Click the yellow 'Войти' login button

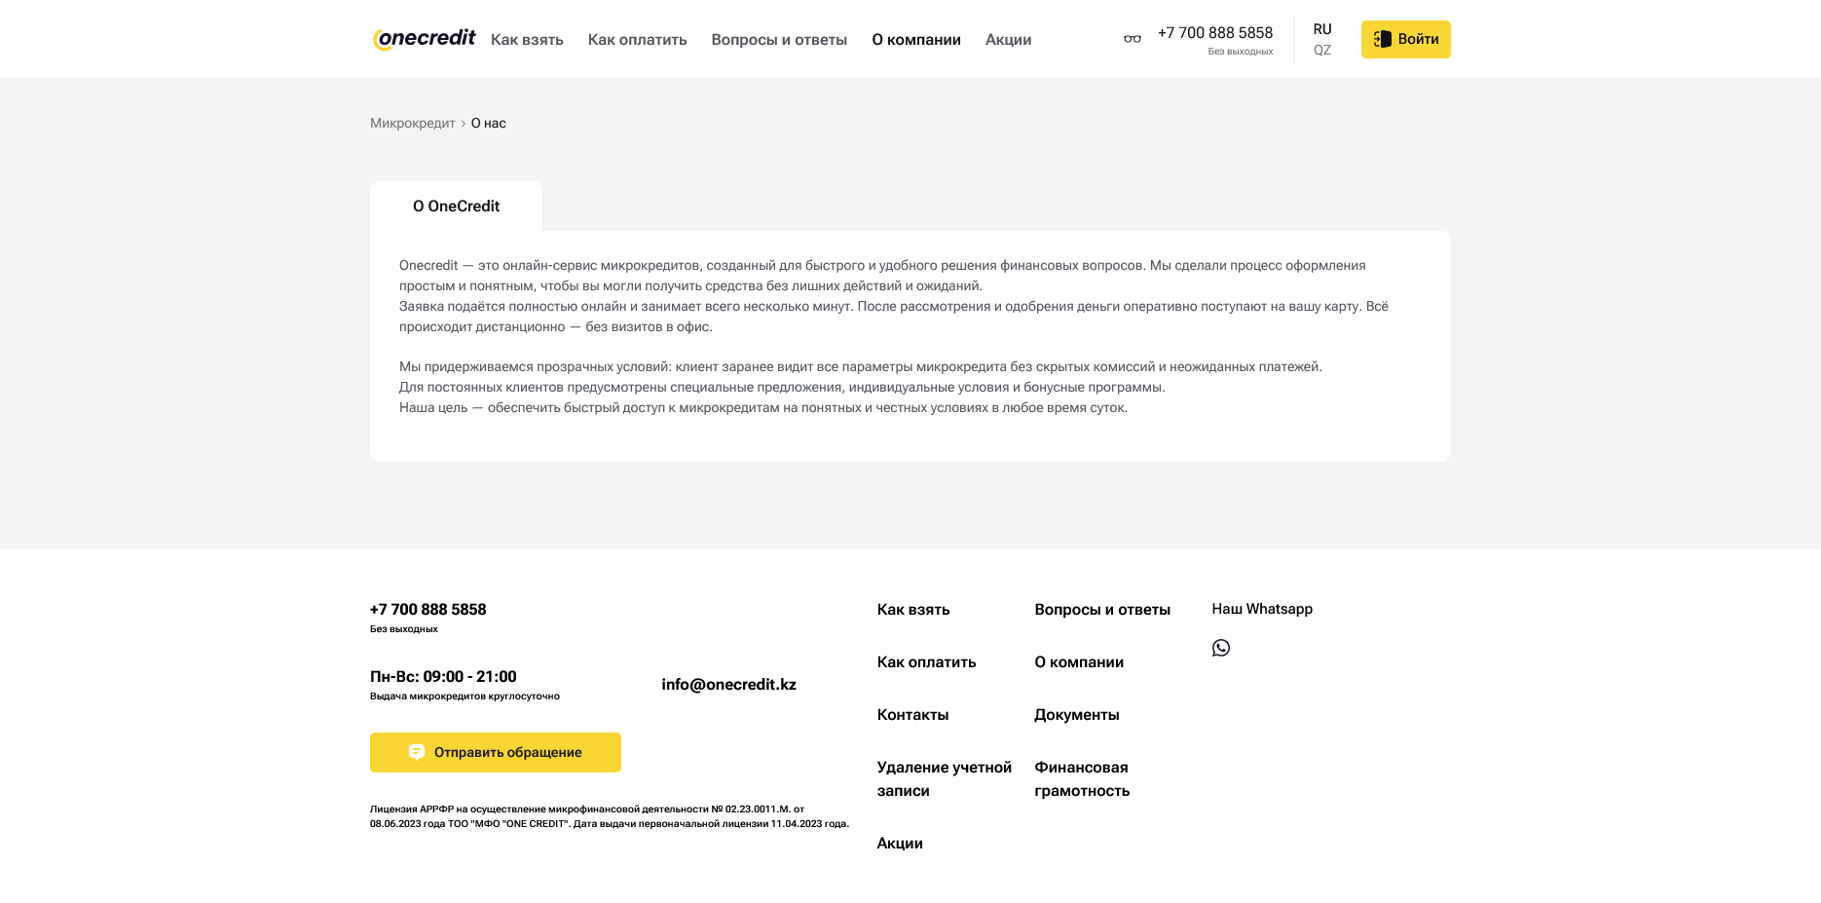tap(1405, 39)
